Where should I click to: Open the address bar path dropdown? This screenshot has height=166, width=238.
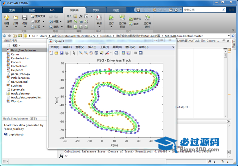(x=229, y=36)
